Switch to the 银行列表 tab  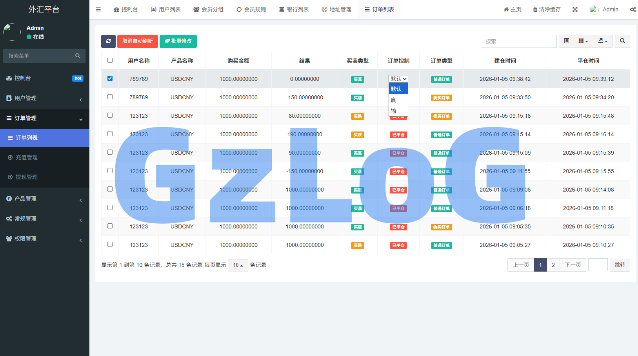click(294, 9)
